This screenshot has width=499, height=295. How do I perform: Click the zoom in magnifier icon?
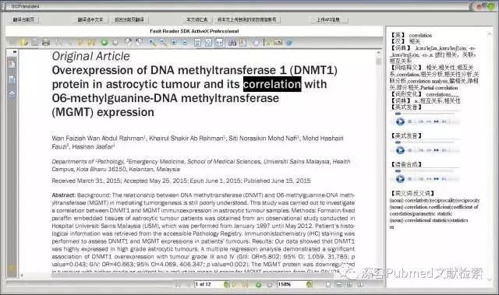[x=153, y=42]
